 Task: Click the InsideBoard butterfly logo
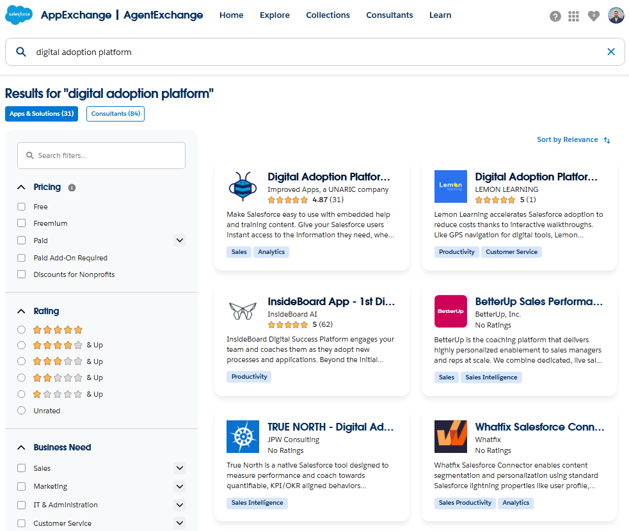tap(243, 311)
